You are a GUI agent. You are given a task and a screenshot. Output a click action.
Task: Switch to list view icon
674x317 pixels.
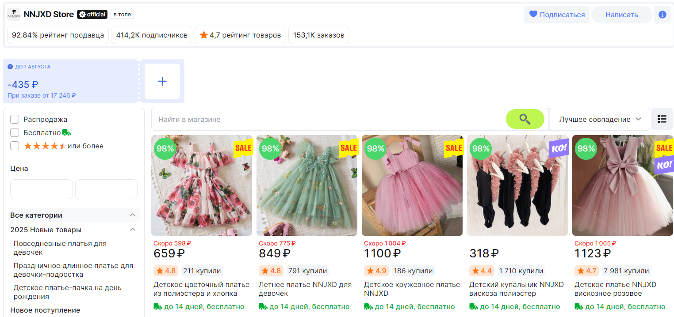[662, 119]
